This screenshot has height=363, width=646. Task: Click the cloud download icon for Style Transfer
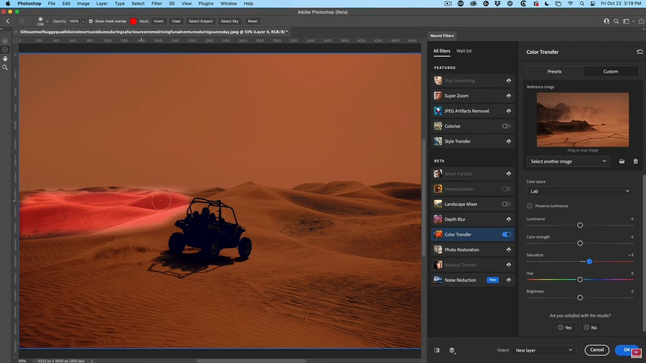click(x=508, y=141)
